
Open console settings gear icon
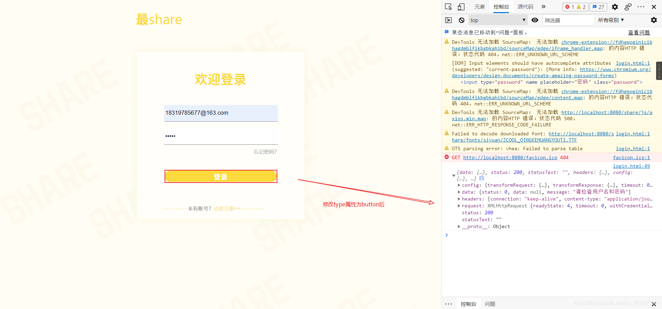[x=654, y=20]
